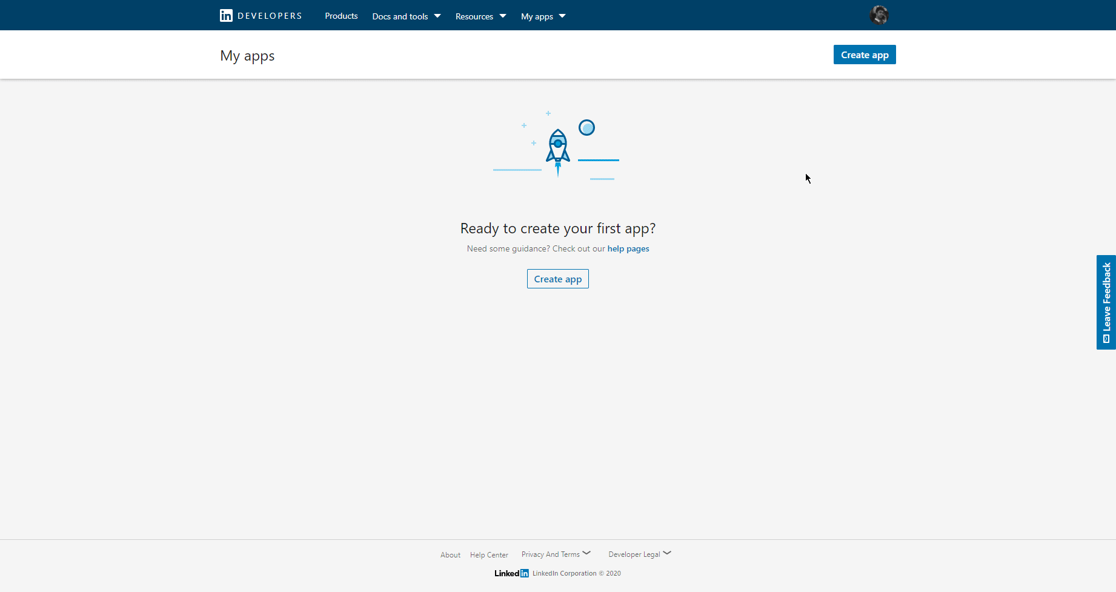
Task: Select Products in the navigation bar
Action: pyautogui.click(x=341, y=16)
